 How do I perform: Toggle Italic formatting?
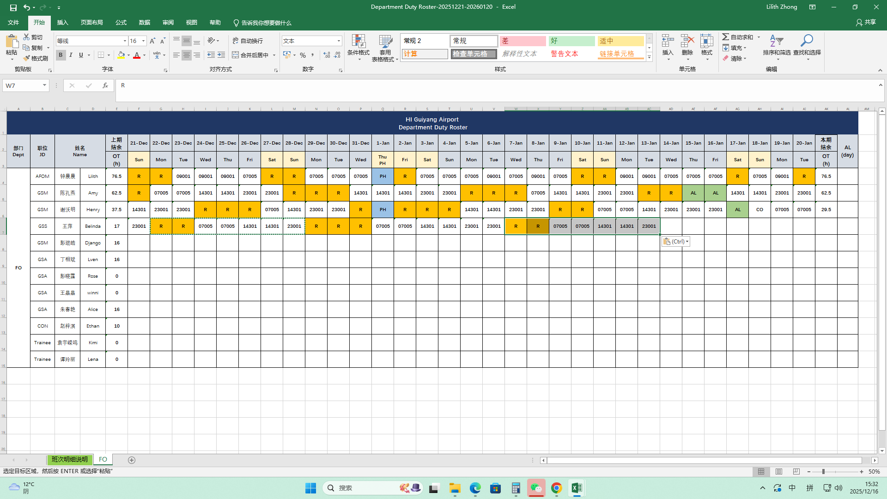tap(71, 55)
